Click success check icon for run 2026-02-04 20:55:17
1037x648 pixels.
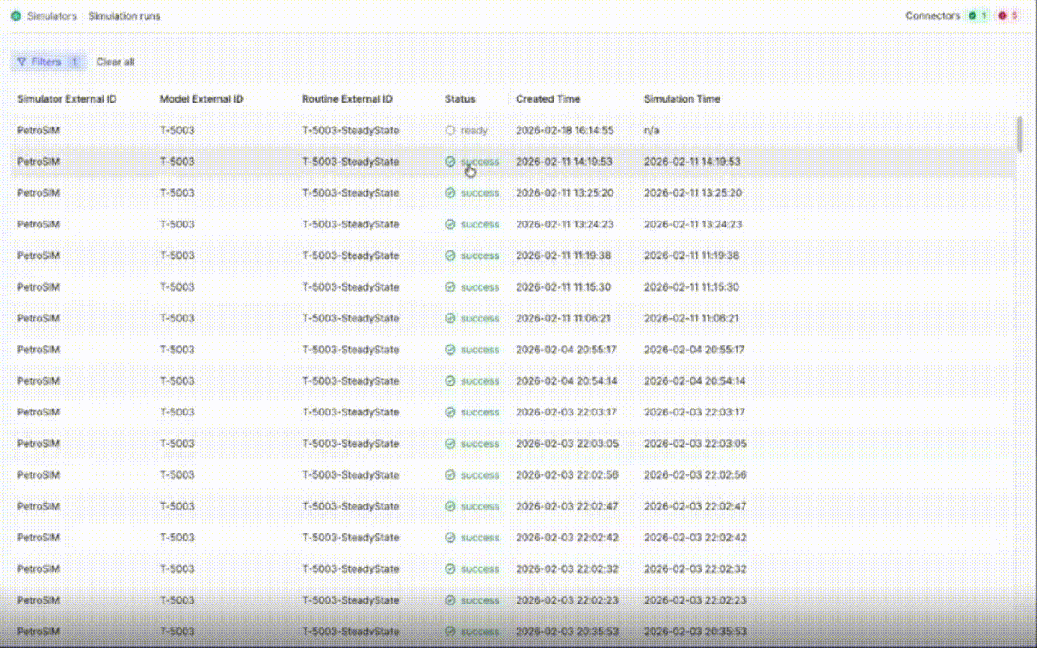pos(450,350)
